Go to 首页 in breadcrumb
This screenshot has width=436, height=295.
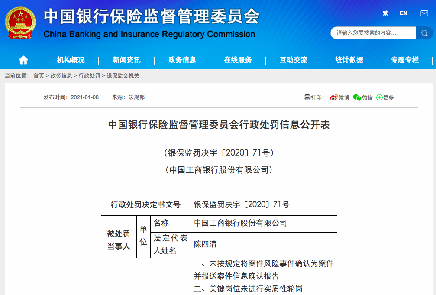pyautogui.click(x=39, y=75)
